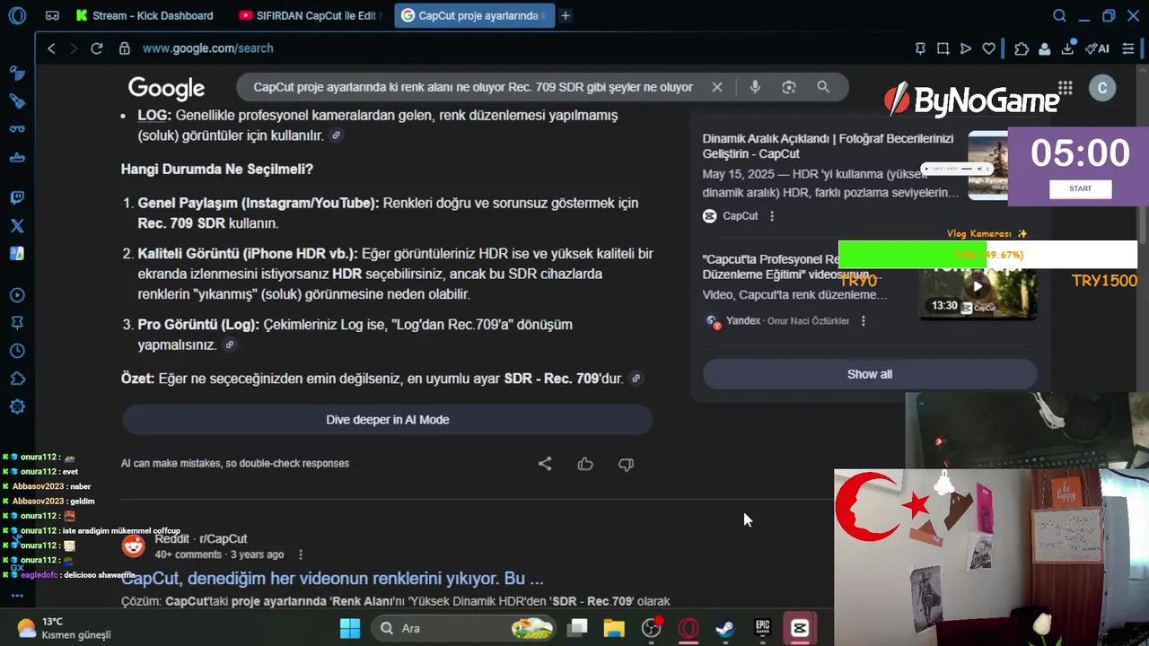
Task: Click the send/flow arrow icon in toolbar
Action: 966,48
